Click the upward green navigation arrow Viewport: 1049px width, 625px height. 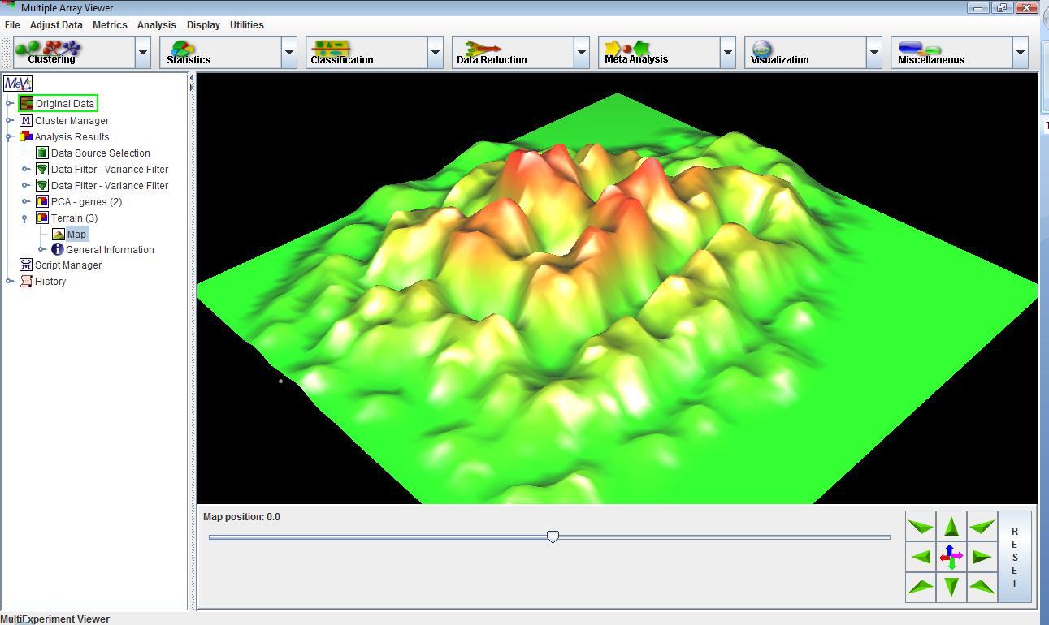(951, 528)
